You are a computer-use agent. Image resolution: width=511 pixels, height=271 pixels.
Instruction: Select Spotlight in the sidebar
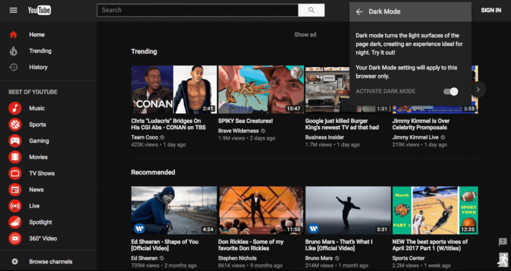41,222
